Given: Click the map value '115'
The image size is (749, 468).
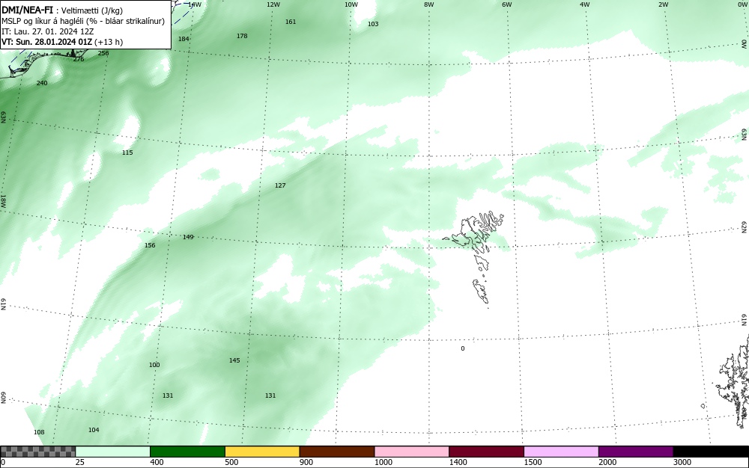Looking at the screenshot, I should click(x=127, y=153).
